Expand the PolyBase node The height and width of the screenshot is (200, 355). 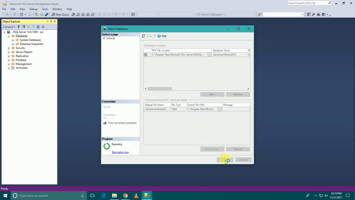[9, 60]
